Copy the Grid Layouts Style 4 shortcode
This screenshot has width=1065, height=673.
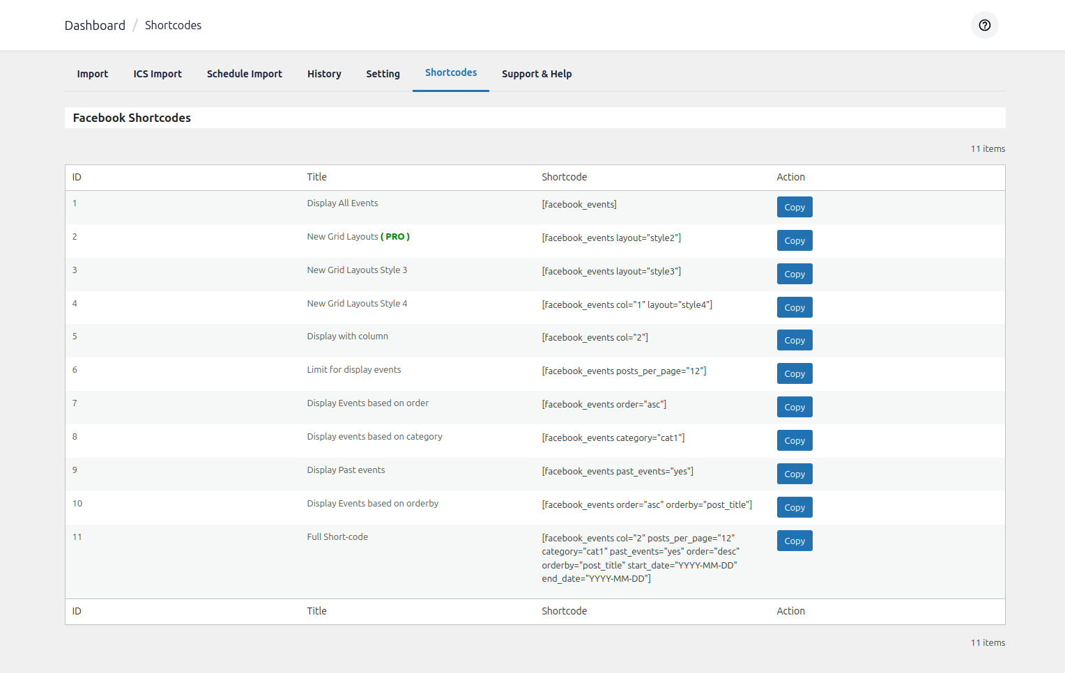(795, 307)
